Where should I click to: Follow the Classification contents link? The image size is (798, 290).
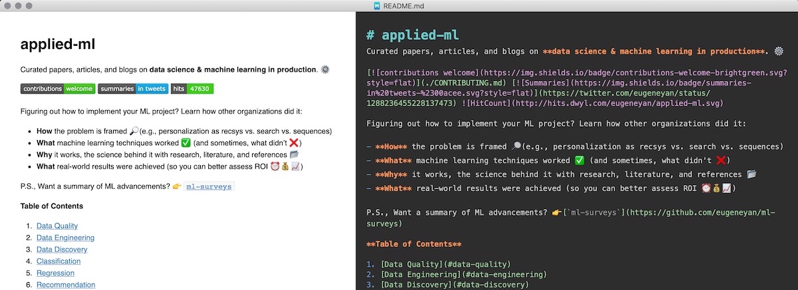[59, 261]
